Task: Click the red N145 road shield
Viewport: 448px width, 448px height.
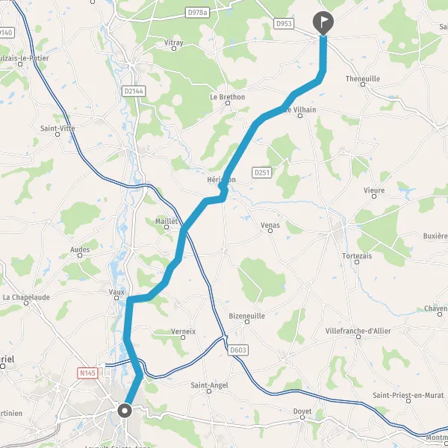Action: tap(87, 373)
